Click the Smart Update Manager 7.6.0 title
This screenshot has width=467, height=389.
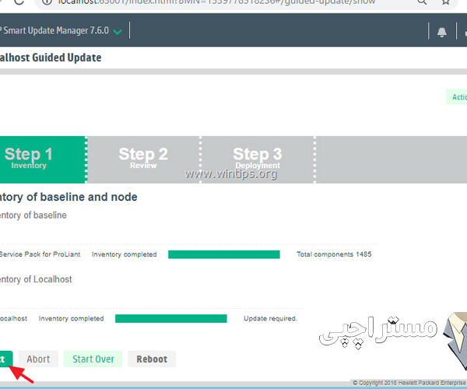(x=54, y=30)
